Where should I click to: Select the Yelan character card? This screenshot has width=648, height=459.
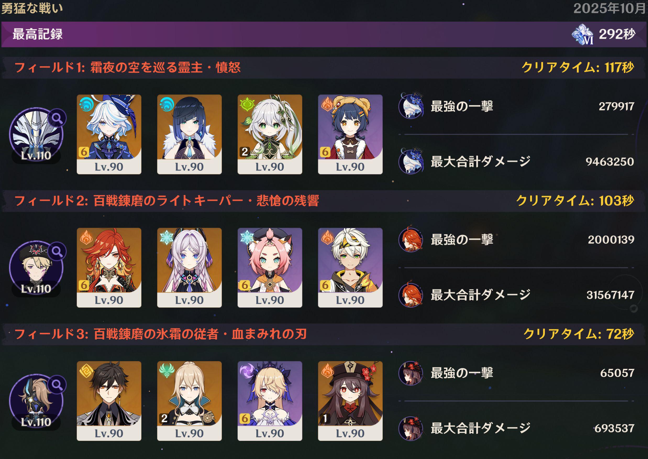(189, 134)
